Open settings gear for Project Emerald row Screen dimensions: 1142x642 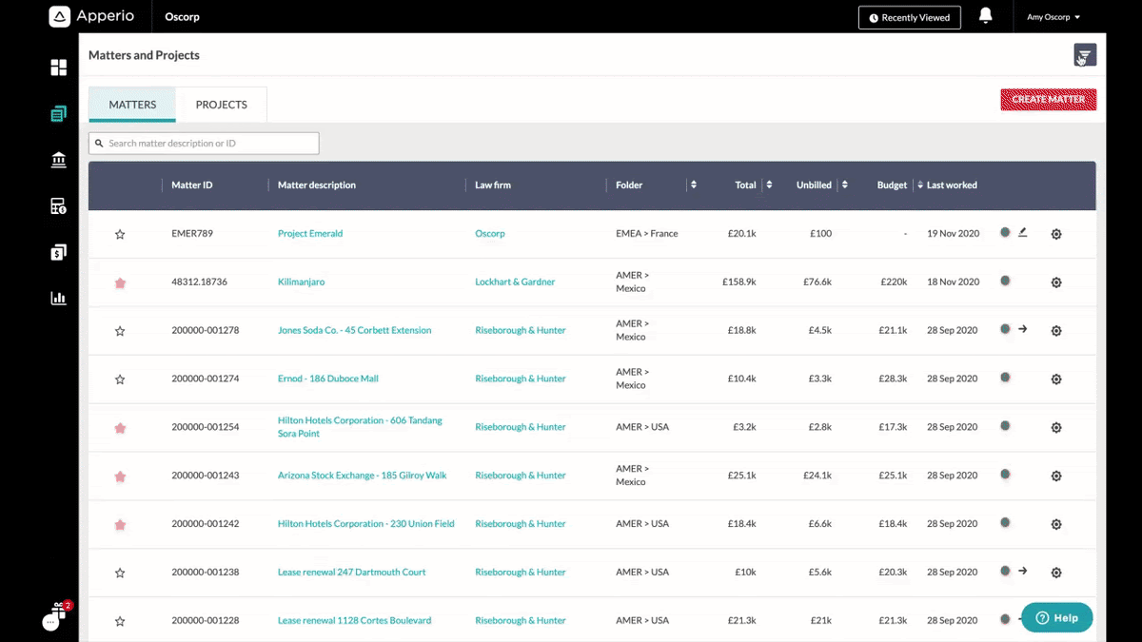tap(1056, 234)
